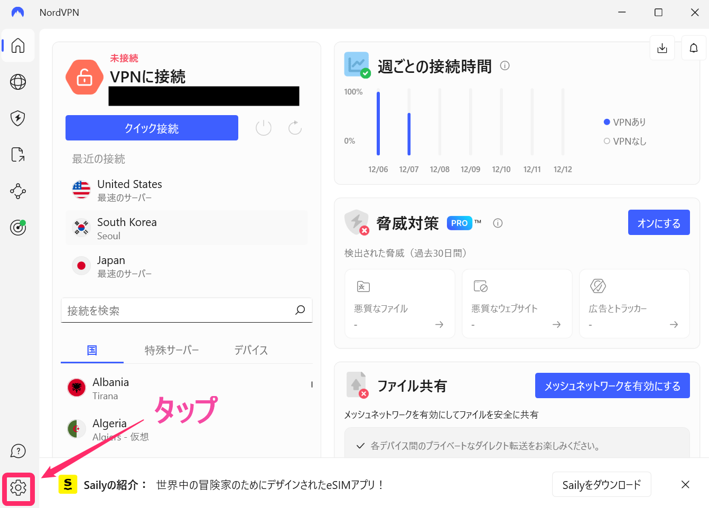Open the Threat Protection shield sidebar icon

[18, 118]
